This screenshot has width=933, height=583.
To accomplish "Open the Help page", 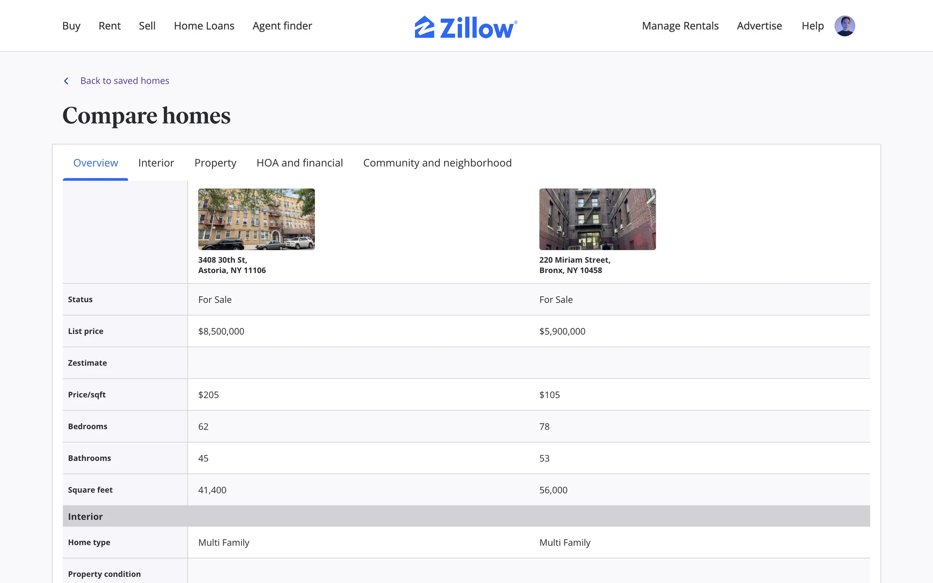I will [812, 26].
